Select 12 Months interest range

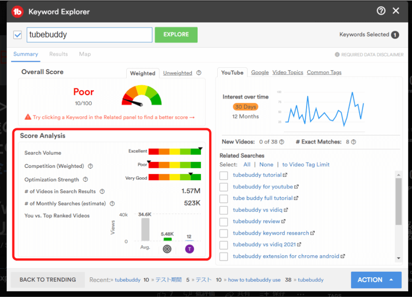245,116
